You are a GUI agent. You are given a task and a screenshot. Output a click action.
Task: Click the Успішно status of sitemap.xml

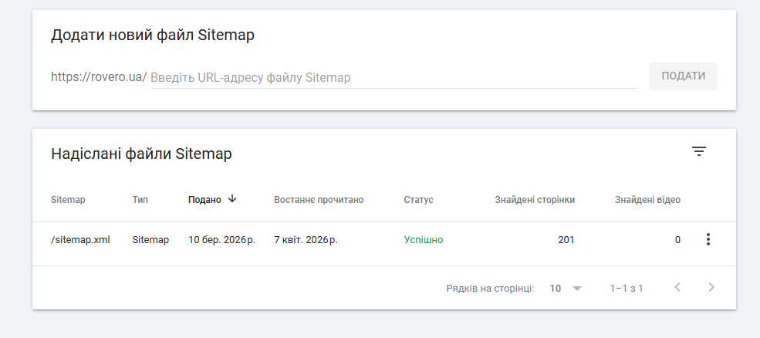[x=424, y=240]
